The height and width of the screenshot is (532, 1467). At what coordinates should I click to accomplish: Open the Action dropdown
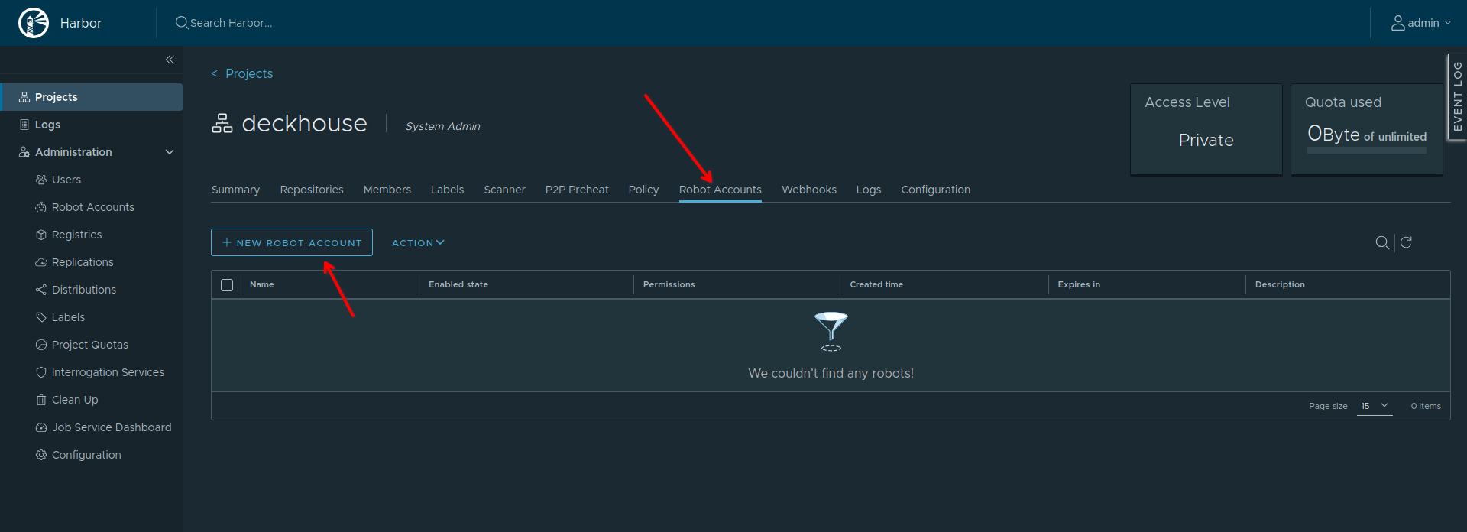tap(418, 242)
